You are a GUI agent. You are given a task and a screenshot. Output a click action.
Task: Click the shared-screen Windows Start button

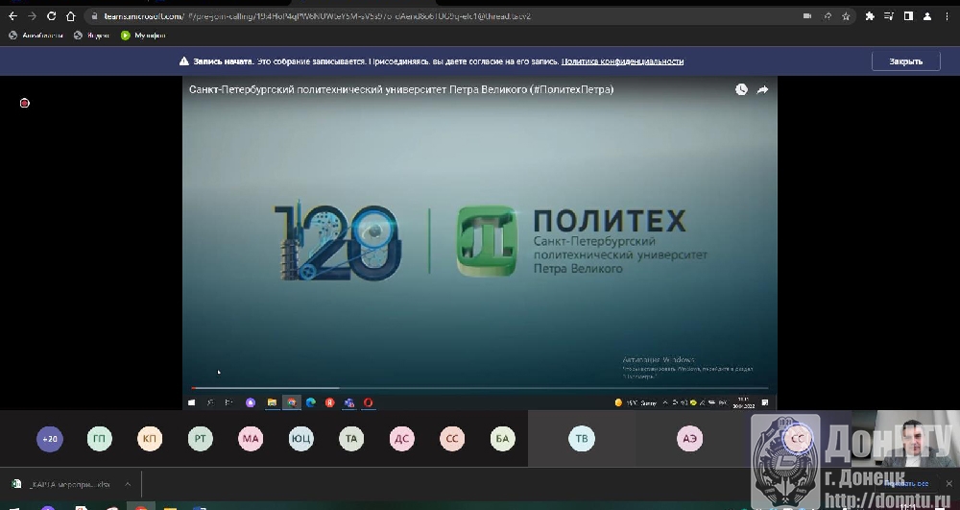[192, 402]
